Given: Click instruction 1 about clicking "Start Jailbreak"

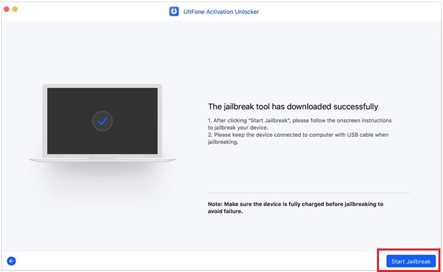Looking at the screenshot, I should click(x=300, y=124).
